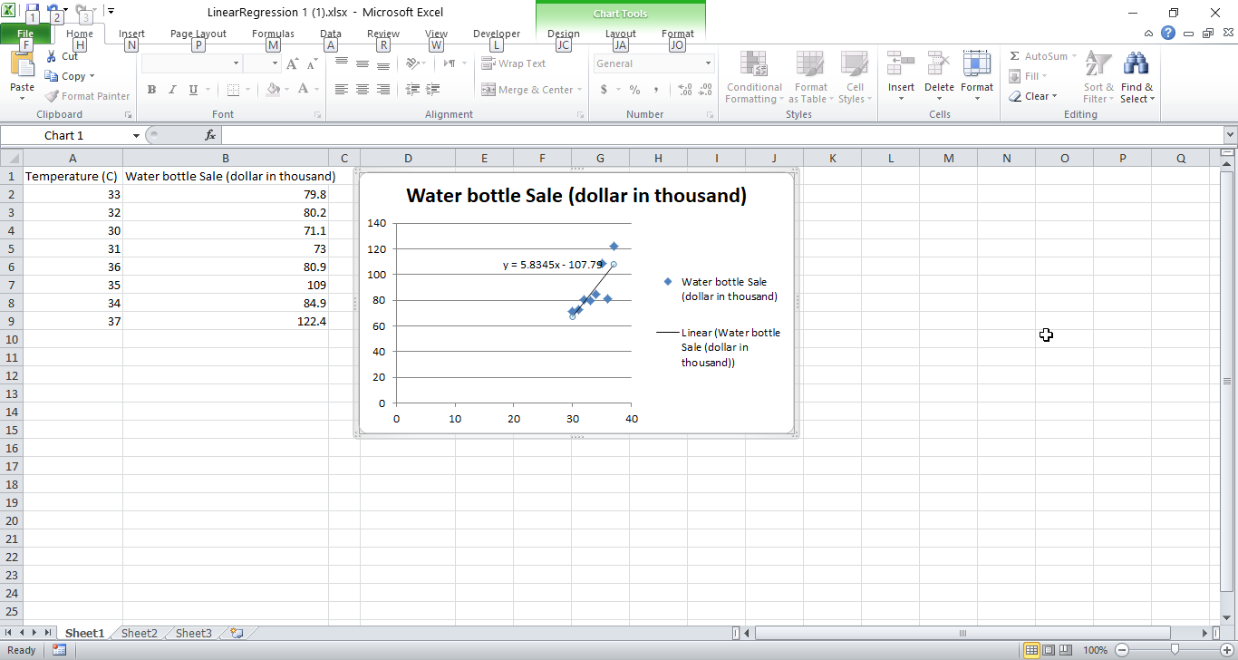Click the Percent Style icon
This screenshot has width=1238, height=660.
click(634, 91)
